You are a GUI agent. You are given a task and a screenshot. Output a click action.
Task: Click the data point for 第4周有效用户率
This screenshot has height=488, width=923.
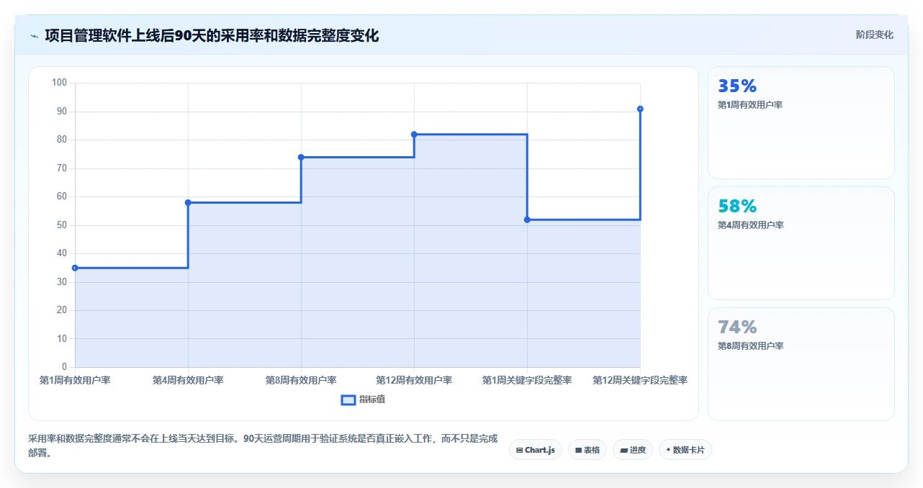pyautogui.click(x=188, y=202)
